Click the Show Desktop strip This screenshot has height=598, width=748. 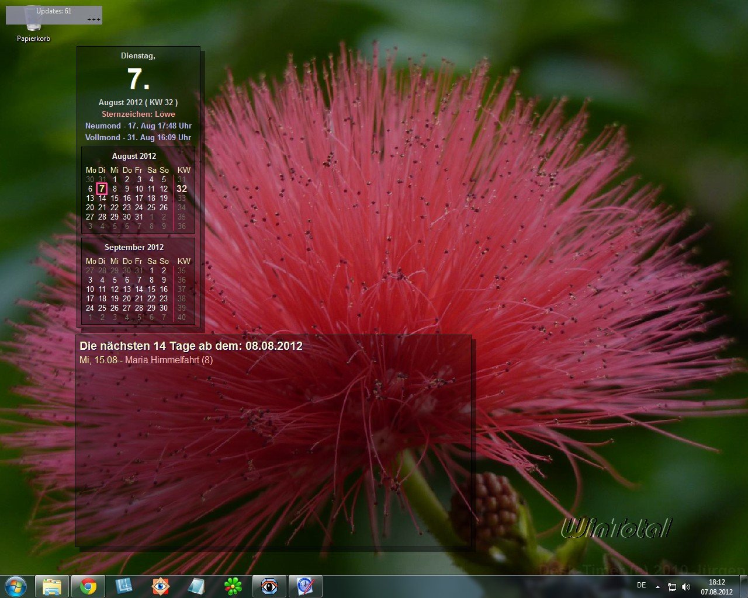(x=743, y=586)
